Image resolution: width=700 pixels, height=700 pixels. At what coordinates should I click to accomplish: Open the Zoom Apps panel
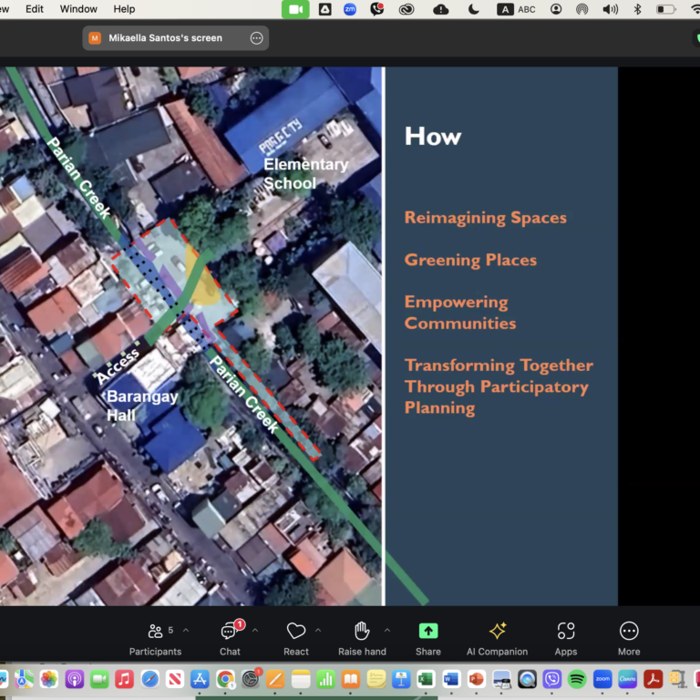(x=566, y=639)
